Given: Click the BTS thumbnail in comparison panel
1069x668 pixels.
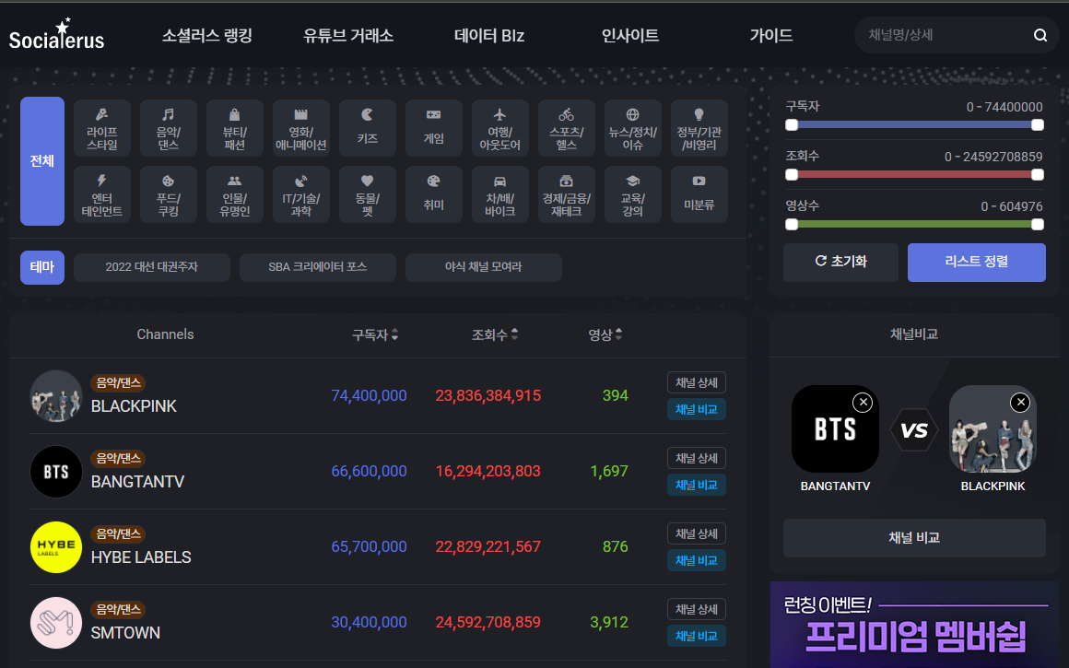Looking at the screenshot, I should coord(835,428).
